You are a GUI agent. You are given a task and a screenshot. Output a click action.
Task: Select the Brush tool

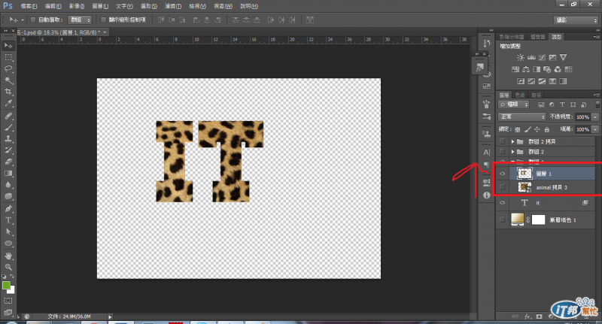pyautogui.click(x=8, y=127)
